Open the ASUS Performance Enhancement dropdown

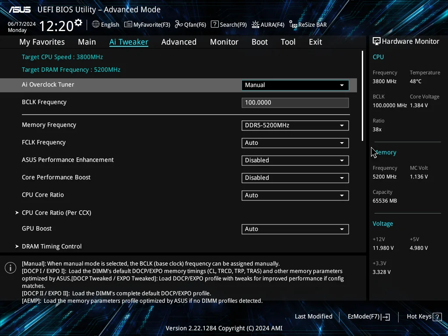coord(295,160)
